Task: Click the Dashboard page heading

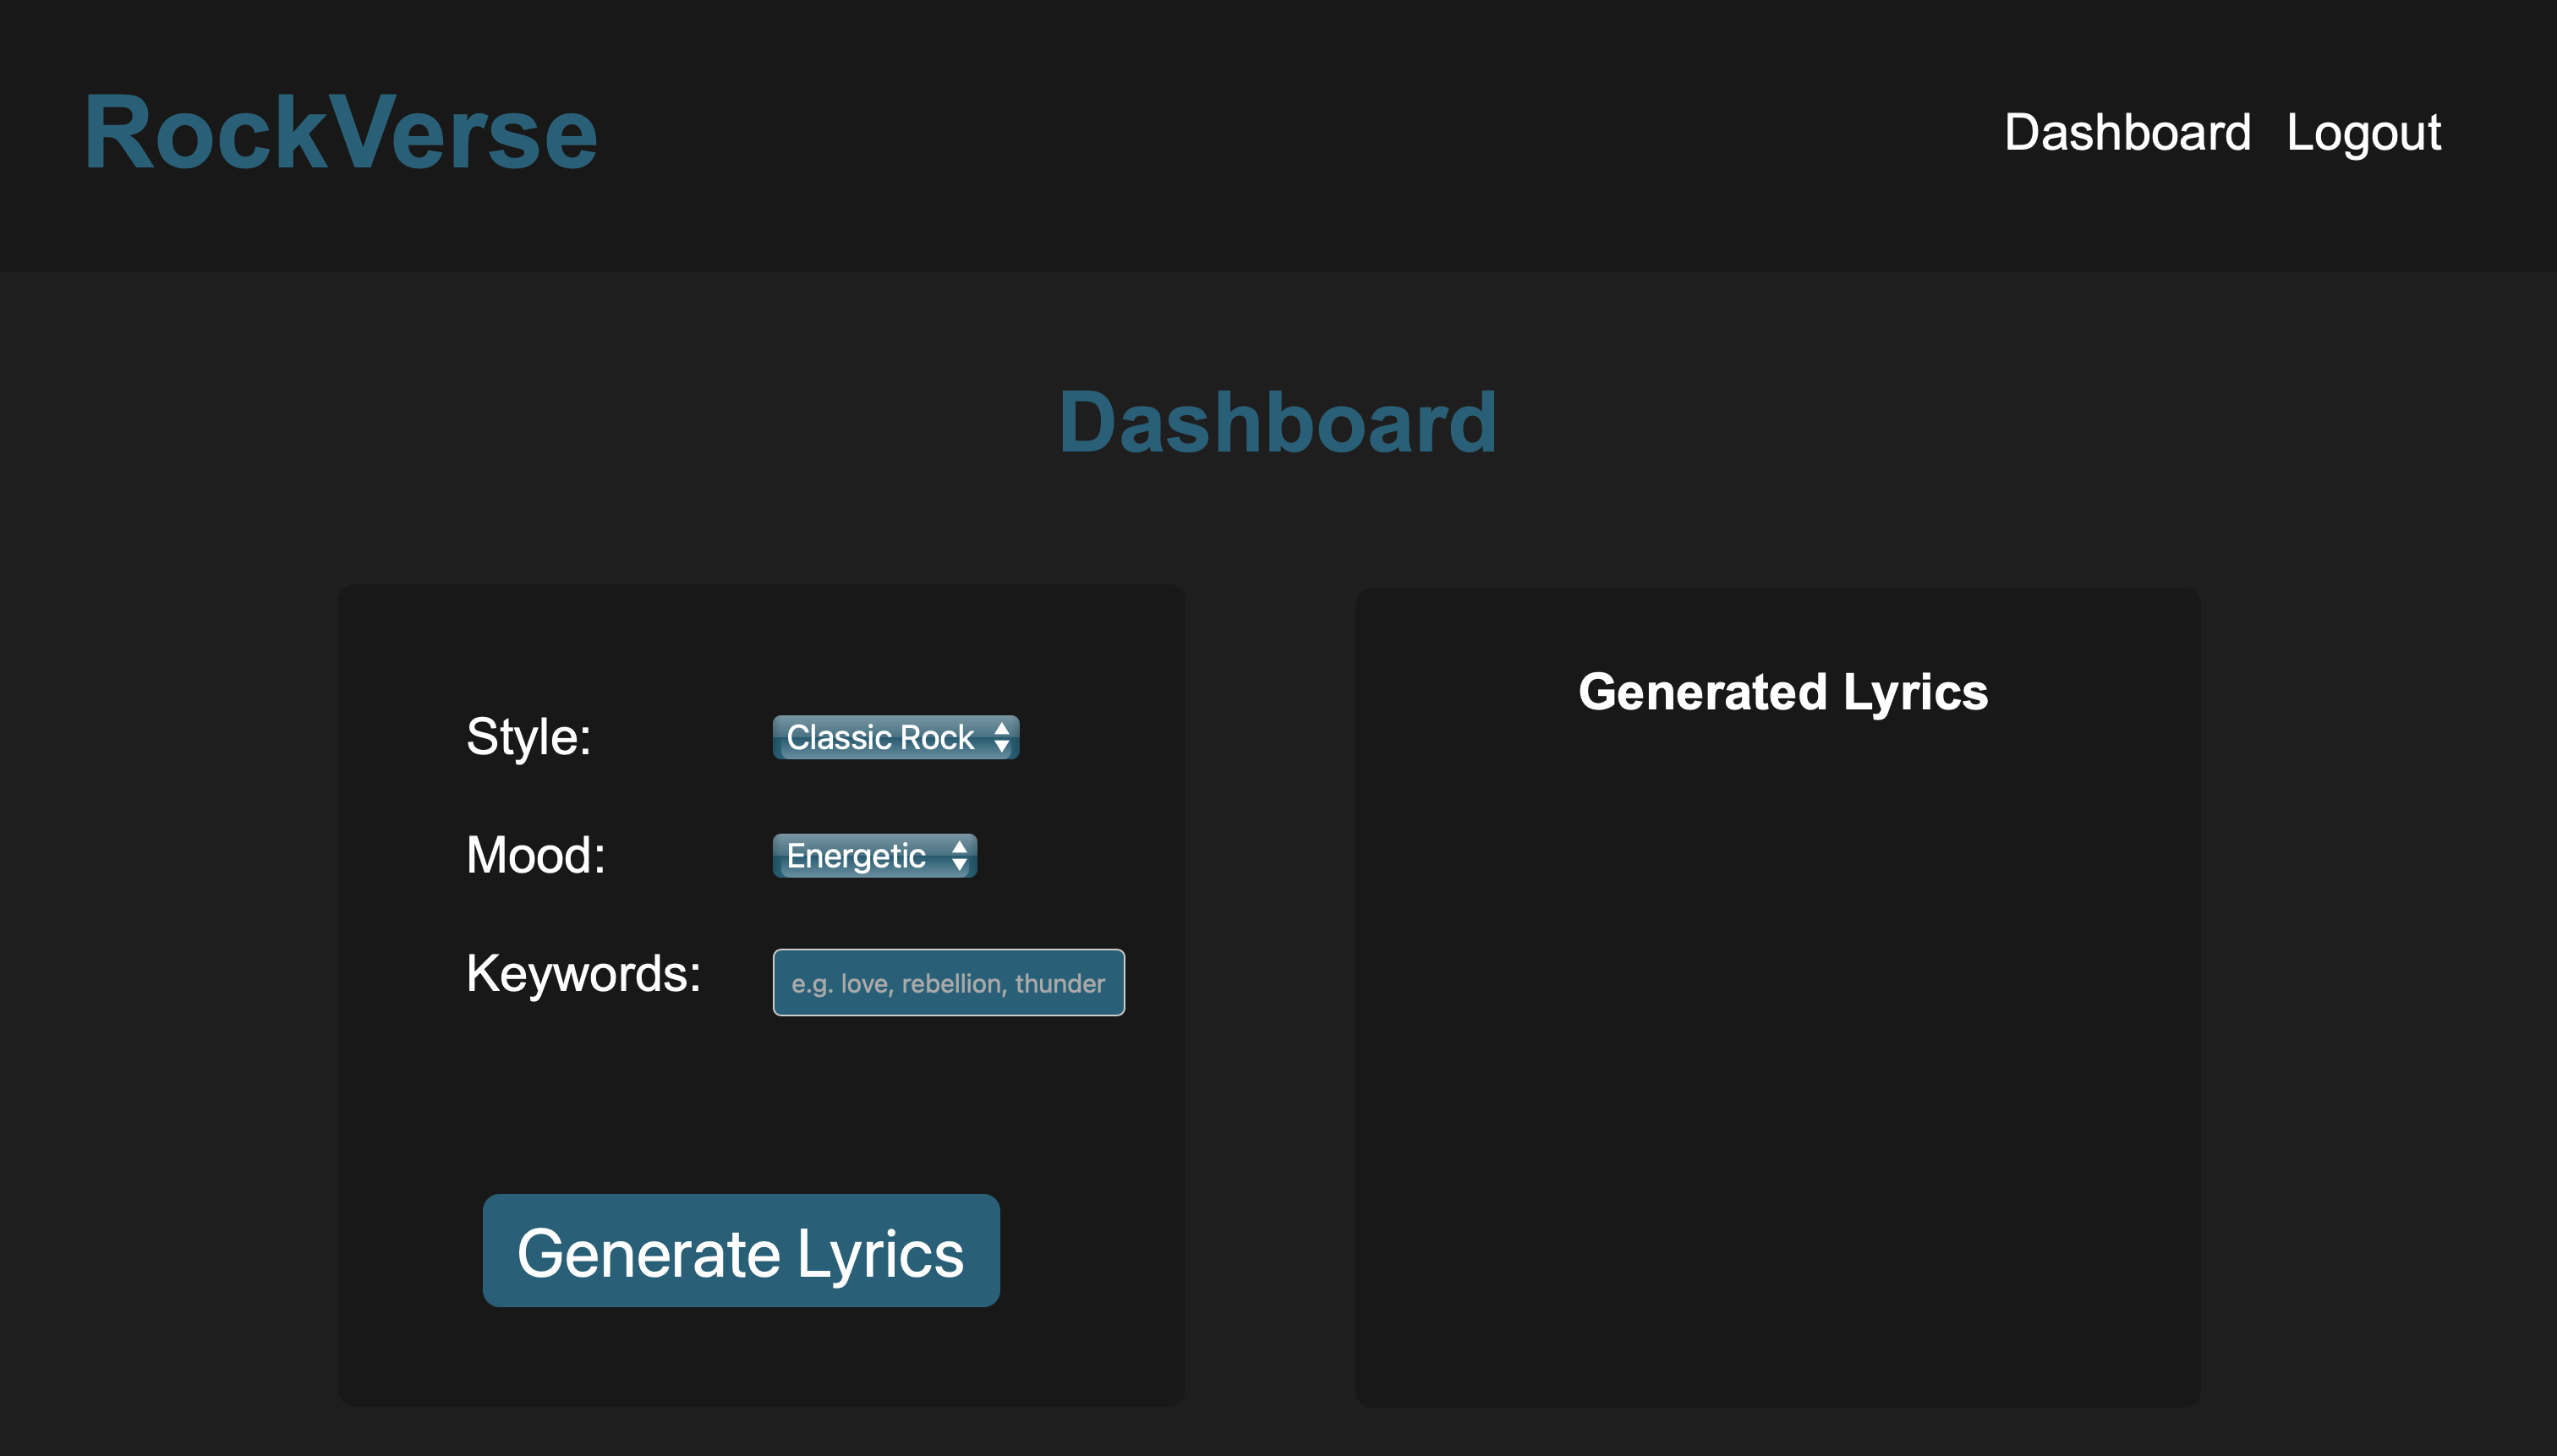Action: (1278, 423)
